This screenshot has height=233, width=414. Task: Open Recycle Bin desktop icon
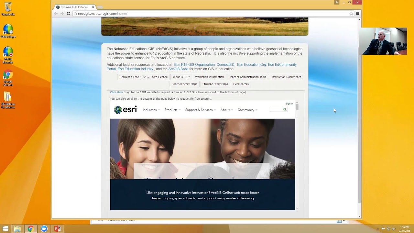point(8,9)
